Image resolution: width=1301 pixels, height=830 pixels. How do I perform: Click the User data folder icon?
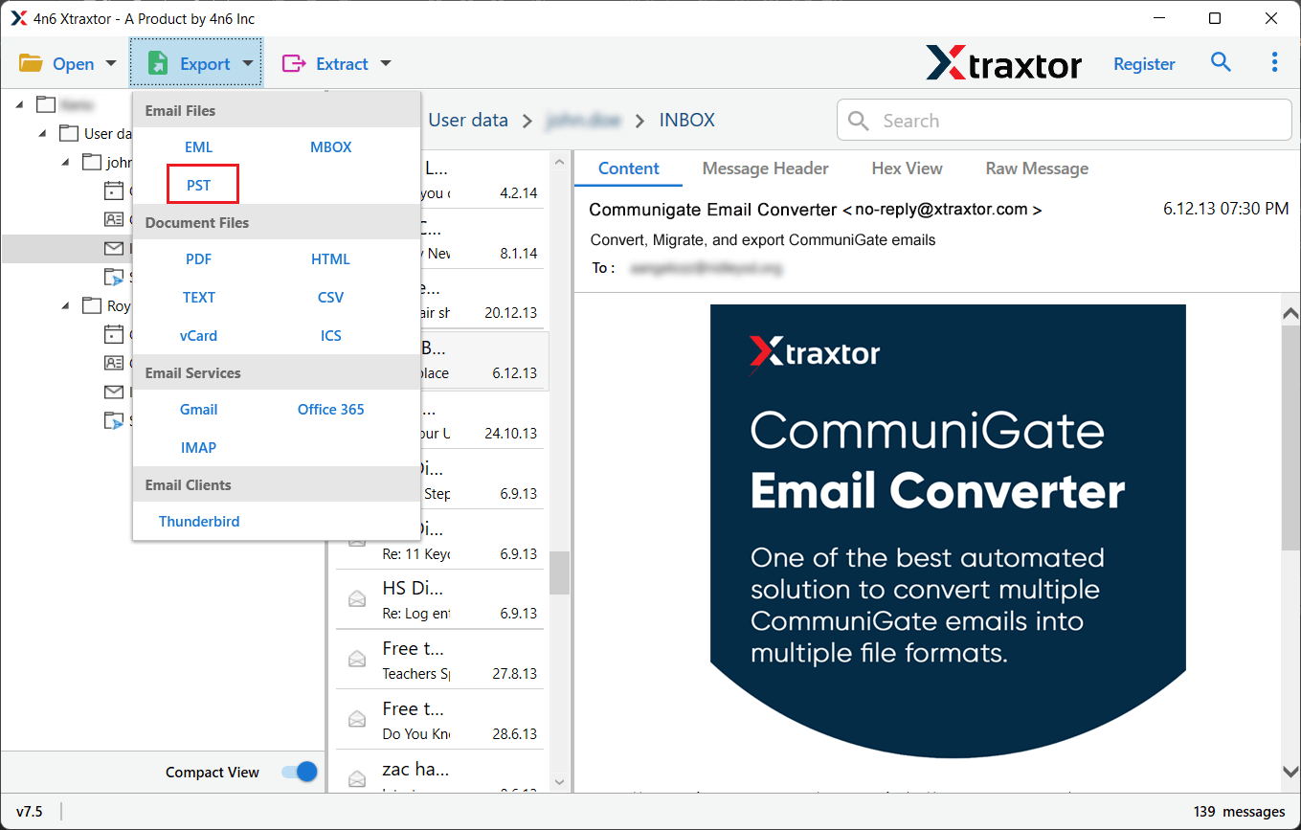coord(69,133)
